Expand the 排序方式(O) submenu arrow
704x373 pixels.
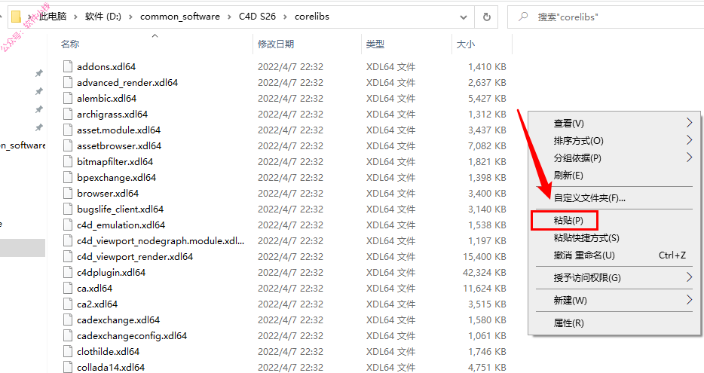click(x=690, y=140)
